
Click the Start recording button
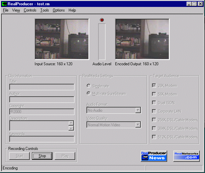point(19,156)
